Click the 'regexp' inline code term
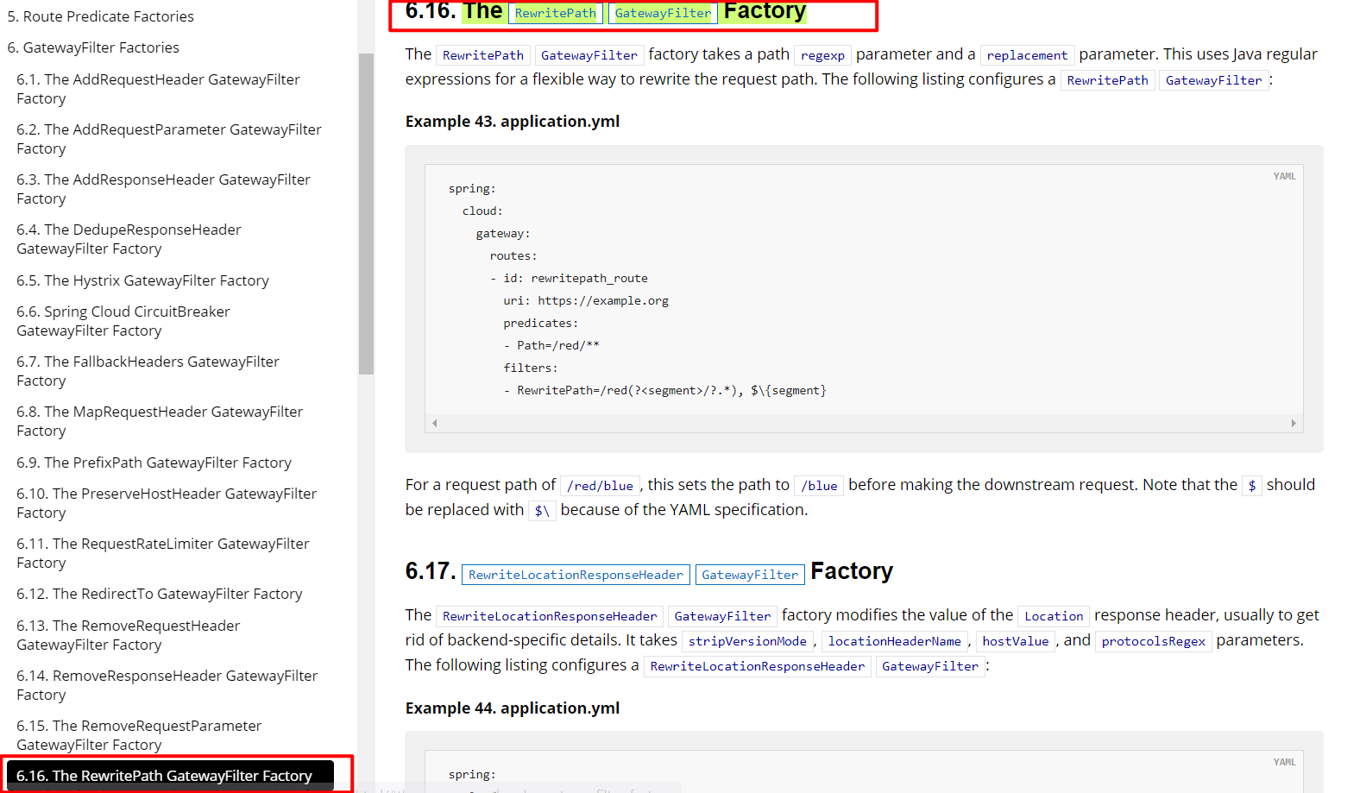The width and height of the screenshot is (1366, 793). [x=822, y=55]
